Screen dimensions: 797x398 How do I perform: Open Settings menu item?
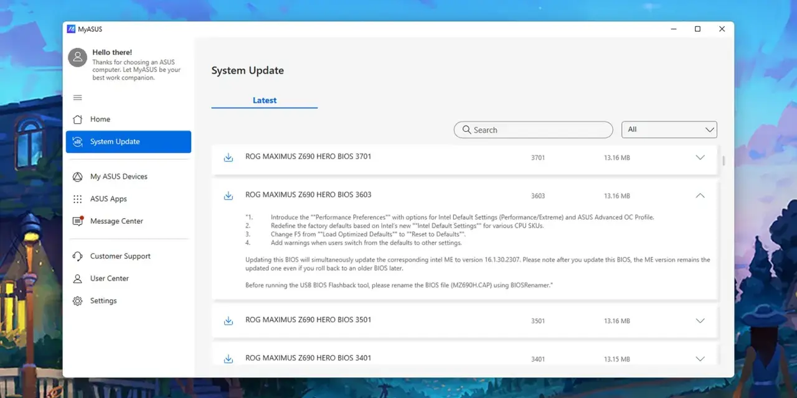(x=128, y=301)
